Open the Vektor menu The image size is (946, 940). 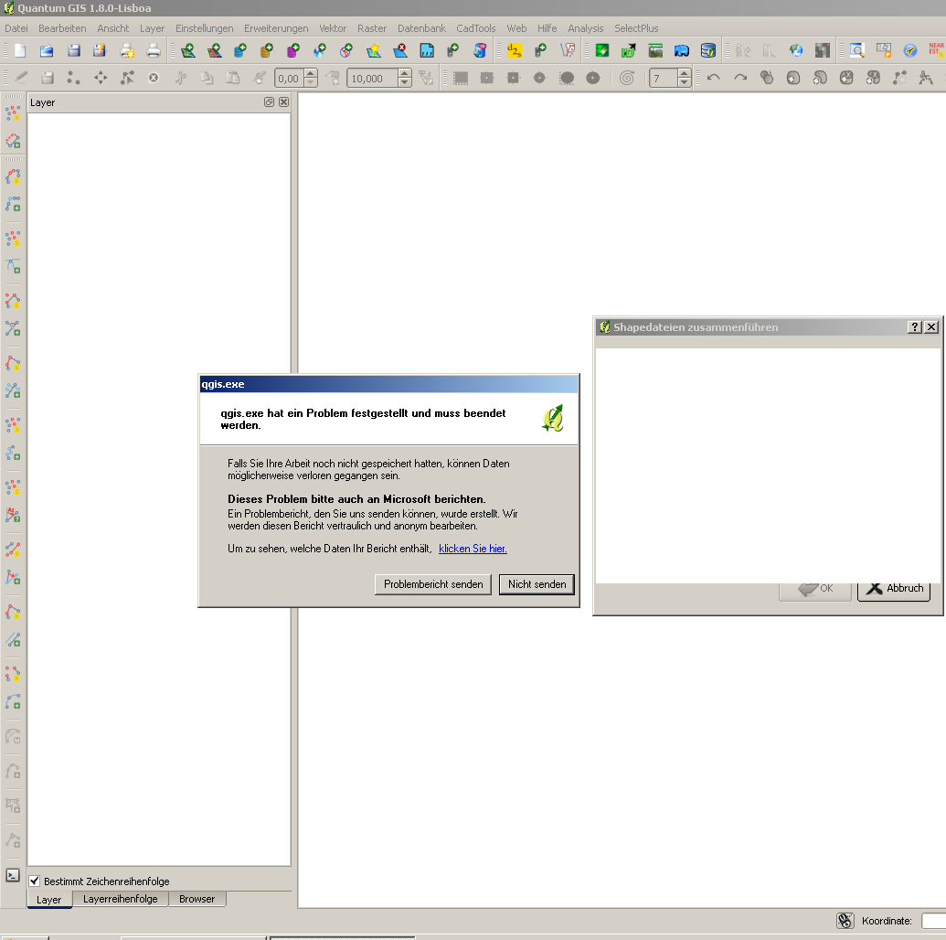point(333,28)
